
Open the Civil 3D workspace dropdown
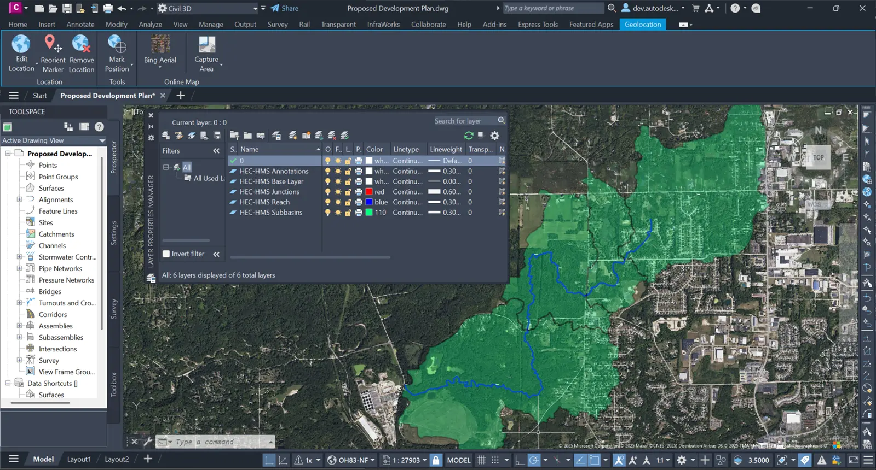[x=255, y=8]
